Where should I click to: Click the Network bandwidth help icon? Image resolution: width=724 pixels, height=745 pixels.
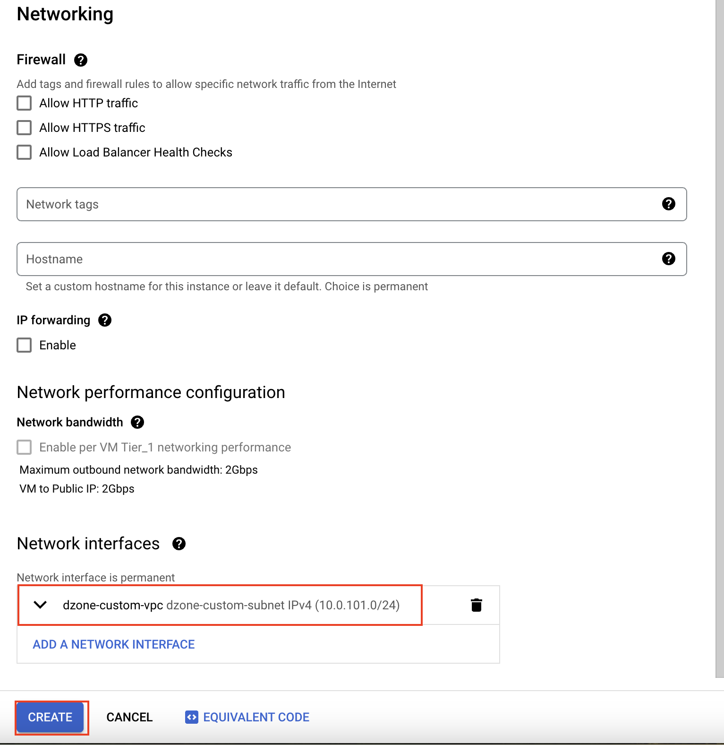tap(137, 422)
